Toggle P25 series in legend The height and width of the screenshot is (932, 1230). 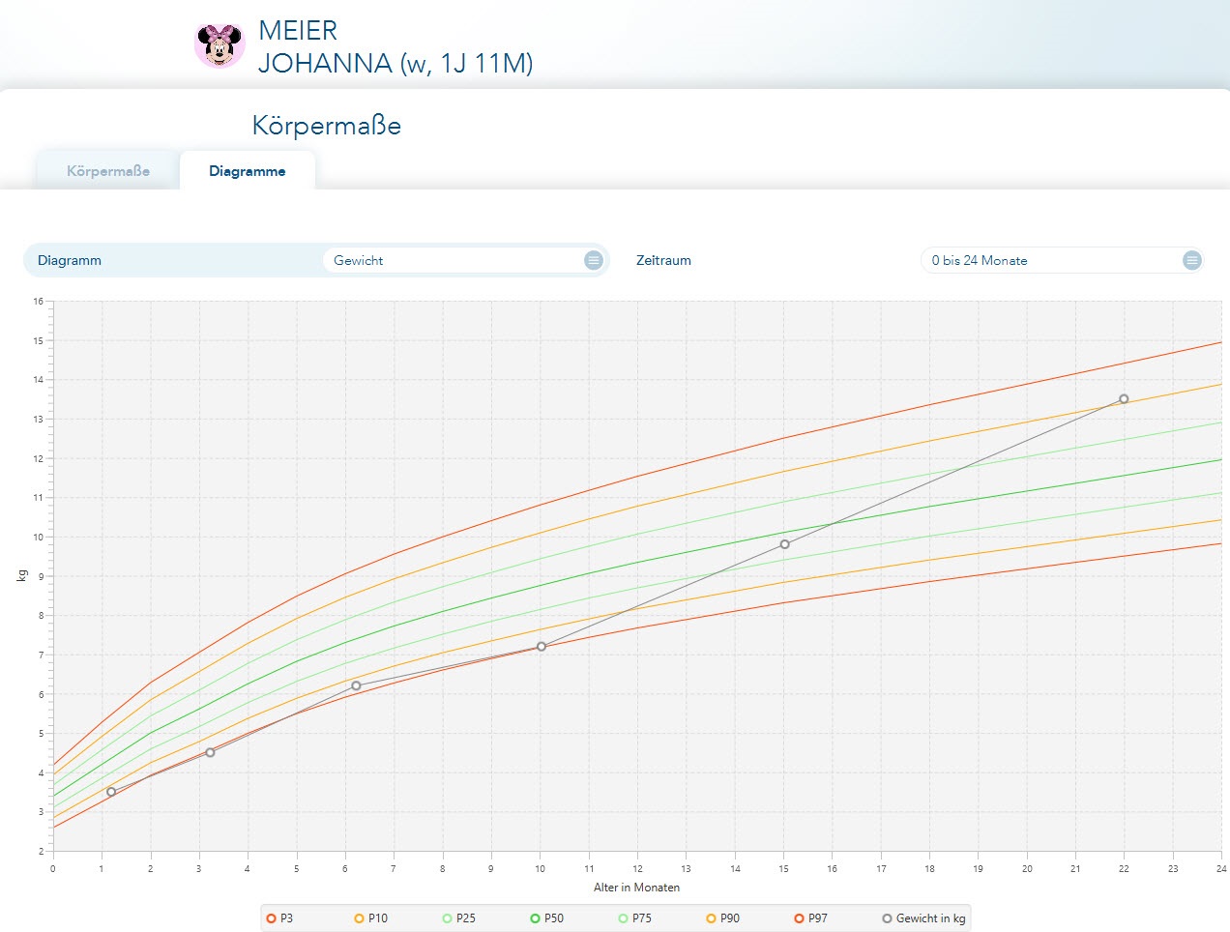coord(458,918)
